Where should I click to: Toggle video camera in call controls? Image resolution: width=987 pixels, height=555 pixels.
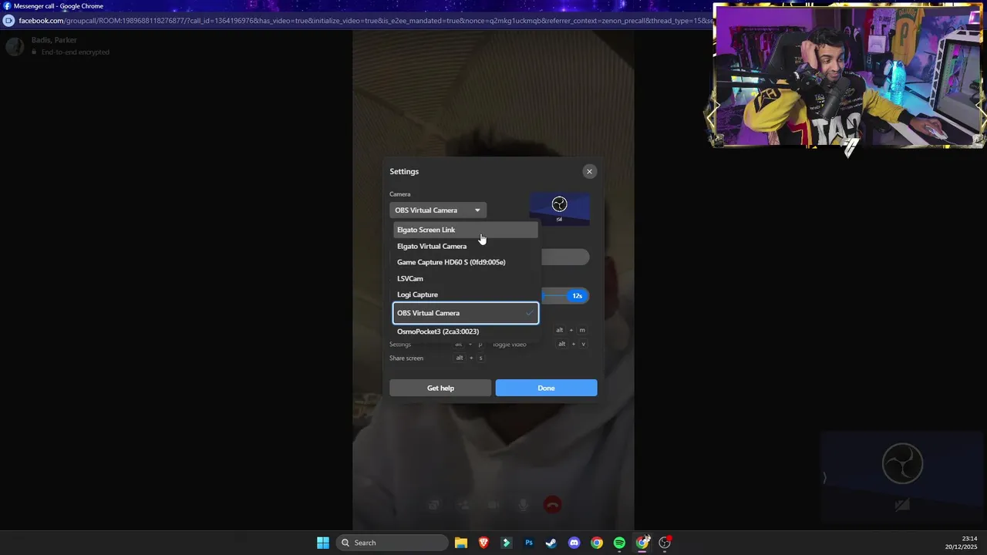(x=493, y=505)
